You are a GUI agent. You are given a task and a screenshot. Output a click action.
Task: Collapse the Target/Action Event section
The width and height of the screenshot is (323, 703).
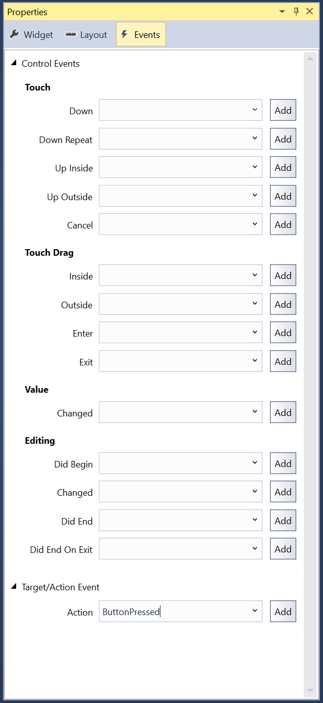[x=14, y=587]
